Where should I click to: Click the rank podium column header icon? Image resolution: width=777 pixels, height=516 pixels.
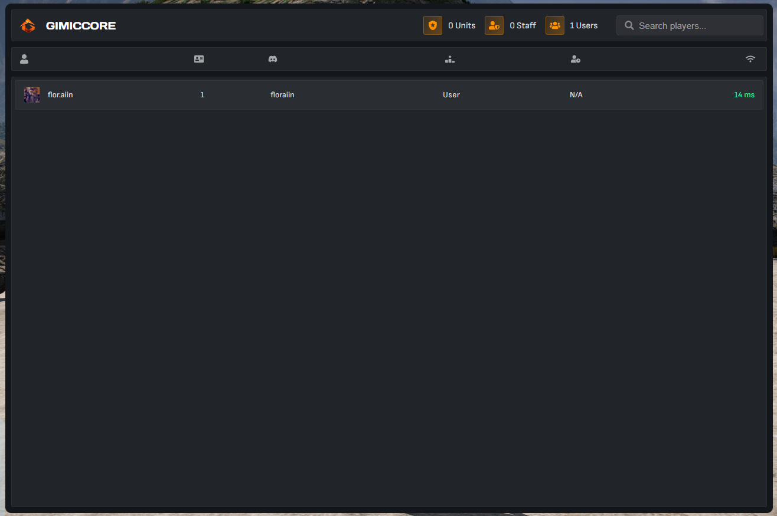(450, 59)
